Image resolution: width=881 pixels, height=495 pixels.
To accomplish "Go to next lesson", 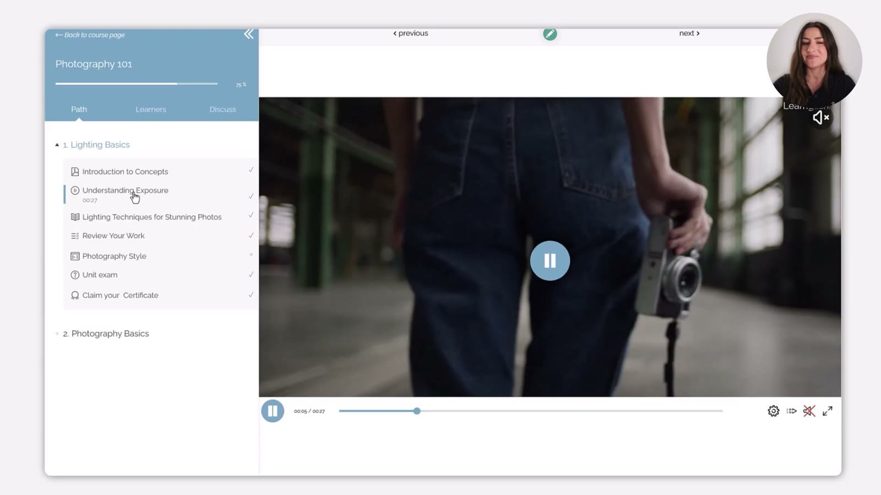I will click(689, 33).
